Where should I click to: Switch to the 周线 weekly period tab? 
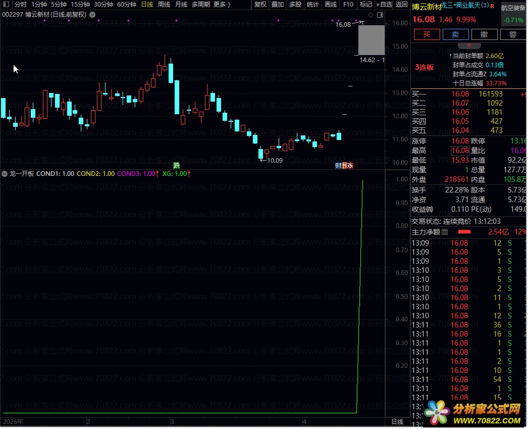[x=164, y=5]
